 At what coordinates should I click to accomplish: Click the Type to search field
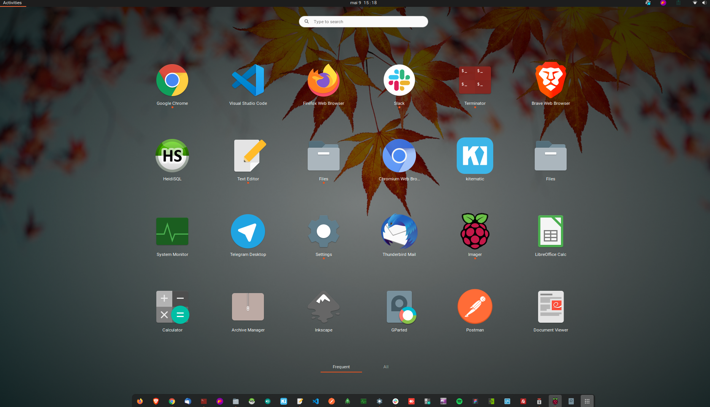(x=364, y=22)
